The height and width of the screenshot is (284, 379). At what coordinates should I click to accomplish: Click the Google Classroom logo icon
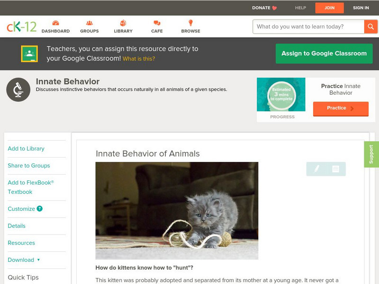coord(29,53)
